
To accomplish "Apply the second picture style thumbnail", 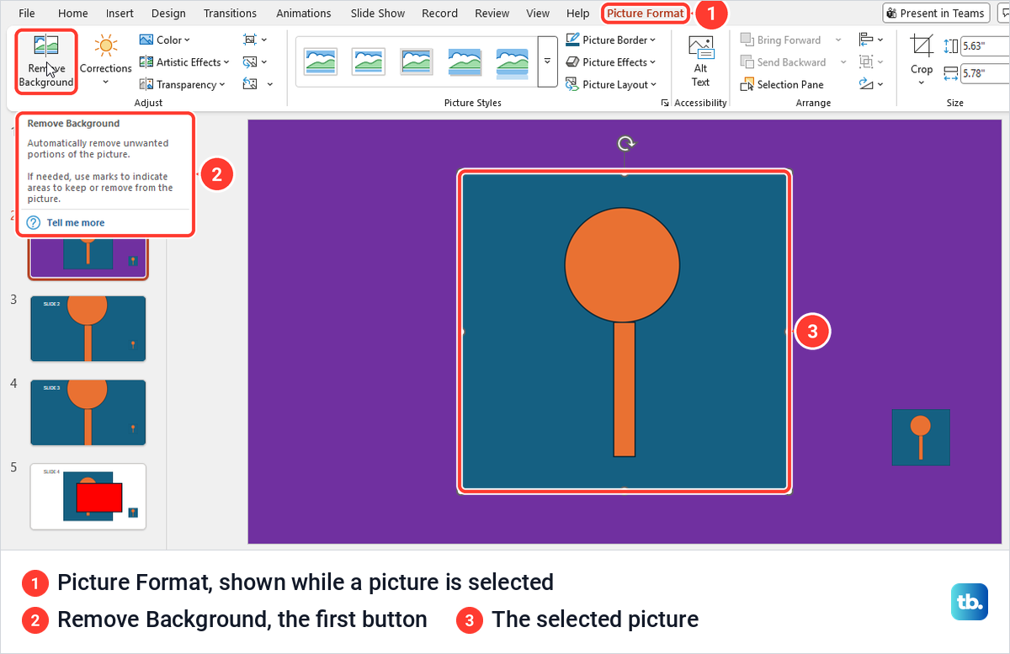I will [369, 61].
